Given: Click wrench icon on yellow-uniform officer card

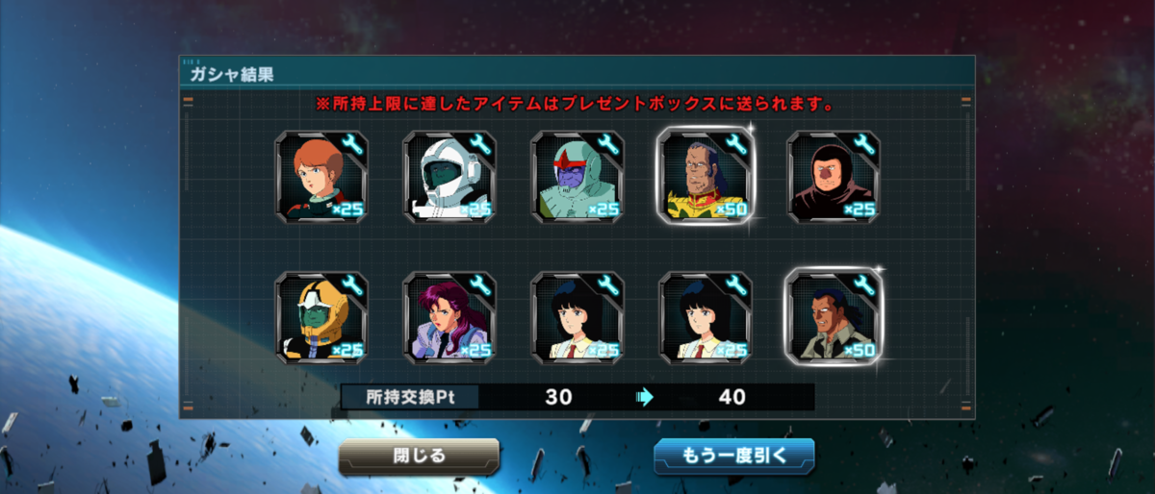Looking at the screenshot, I should click(734, 145).
